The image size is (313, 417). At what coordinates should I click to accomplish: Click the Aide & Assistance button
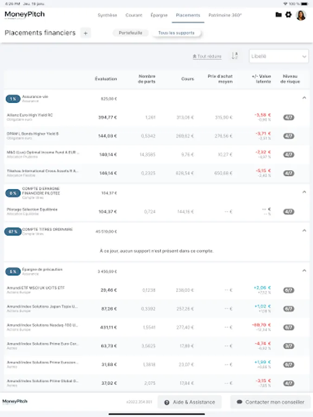pos(190,402)
